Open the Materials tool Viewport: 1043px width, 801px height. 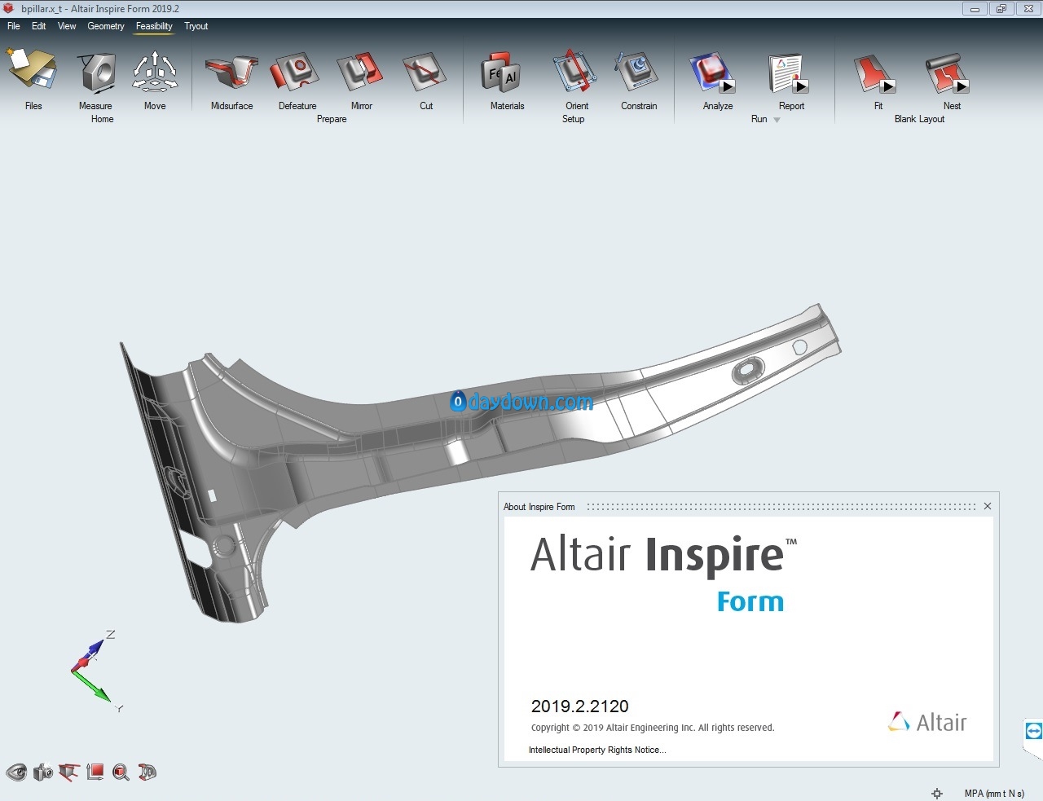[500, 72]
